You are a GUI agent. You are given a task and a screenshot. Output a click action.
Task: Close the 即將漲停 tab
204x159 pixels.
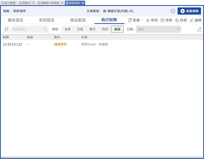pos(83,3)
